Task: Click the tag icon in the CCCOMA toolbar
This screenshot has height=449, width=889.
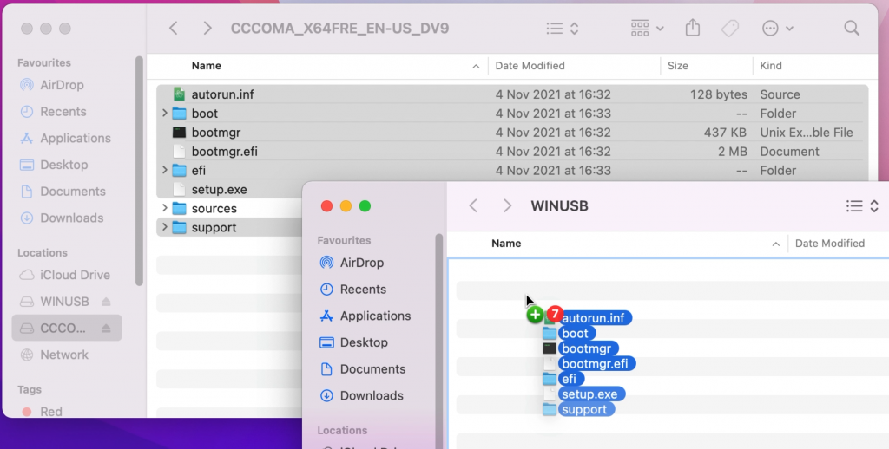Action: 729,29
